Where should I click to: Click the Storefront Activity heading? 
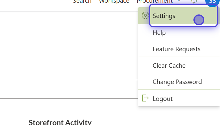(60, 122)
